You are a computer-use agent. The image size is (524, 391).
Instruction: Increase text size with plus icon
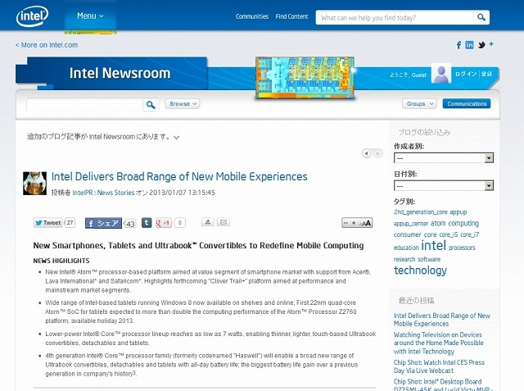[354, 223]
